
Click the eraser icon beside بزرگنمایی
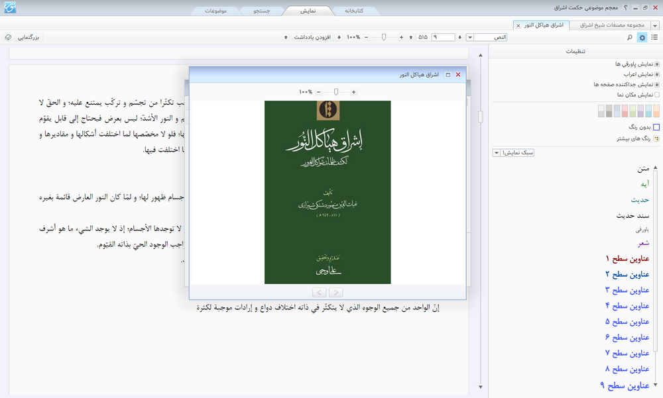(x=8, y=37)
